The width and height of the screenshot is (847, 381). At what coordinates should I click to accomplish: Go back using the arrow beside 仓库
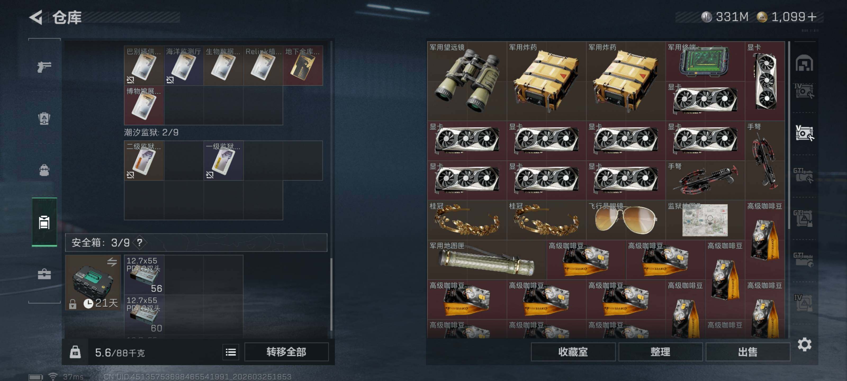(x=36, y=17)
